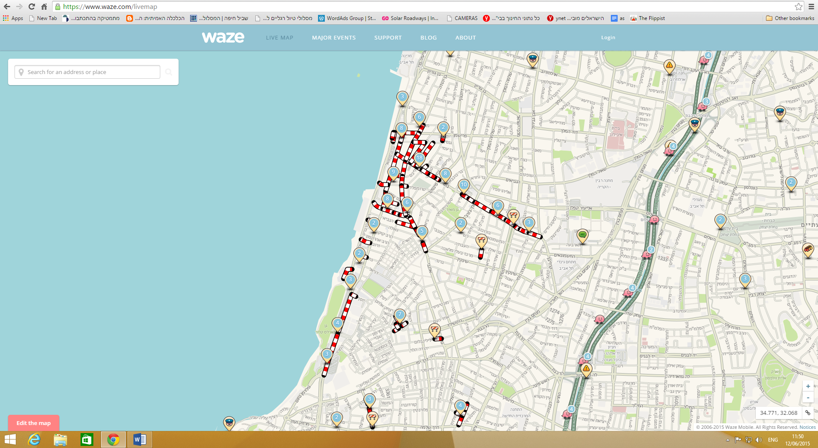Open the Blog menu item

click(x=428, y=37)
